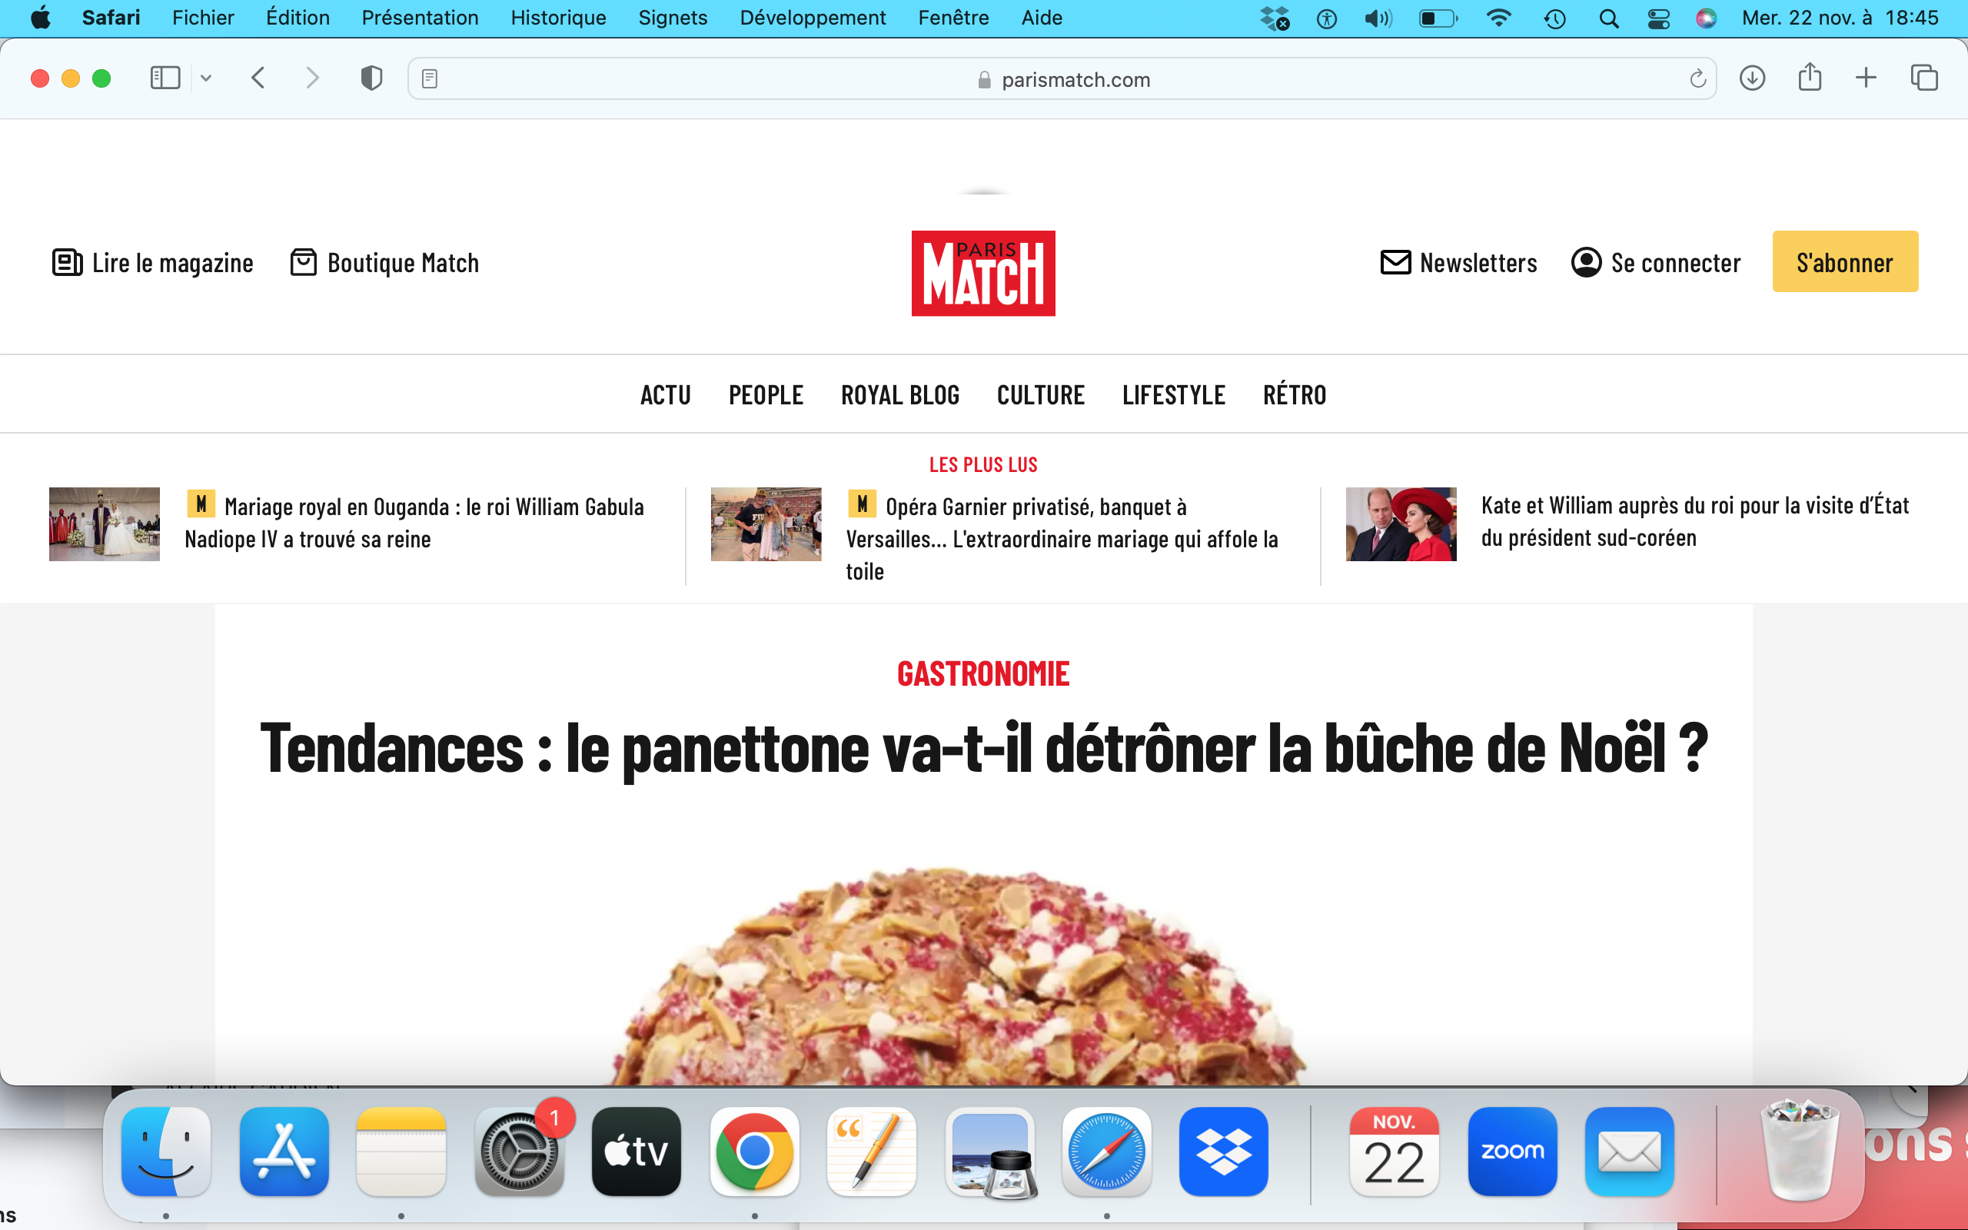Open App Store from the Dock
1968x1230 pixels.
click(284, 1151)
